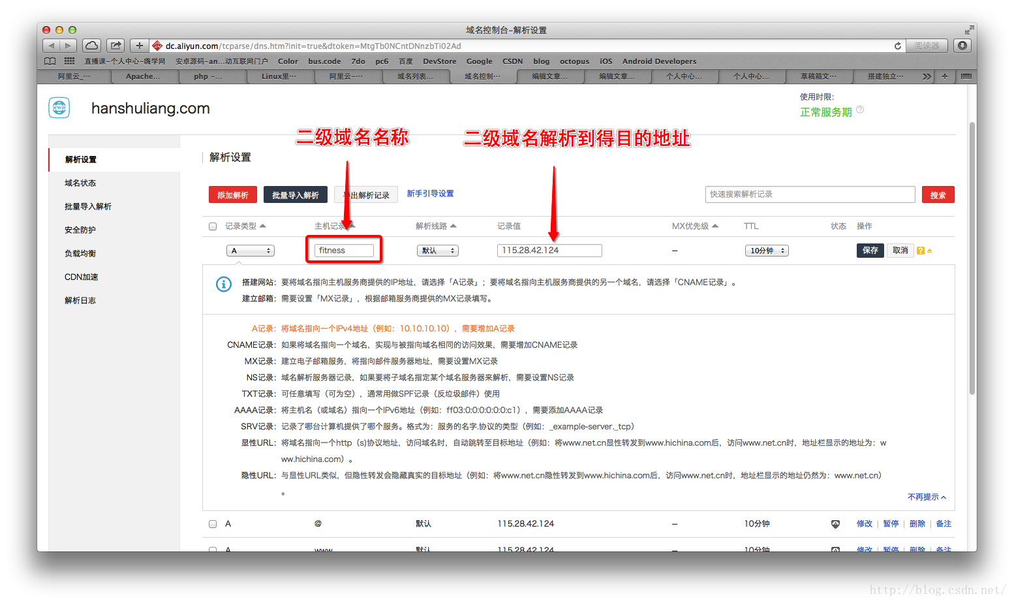Tick the select-all checkbox in table header
The width and height of the screenshot is (1014, 603).
(x=213, y=226)
